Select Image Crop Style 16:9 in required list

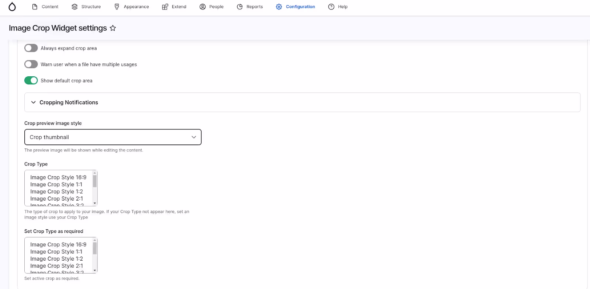click(58, 244)
